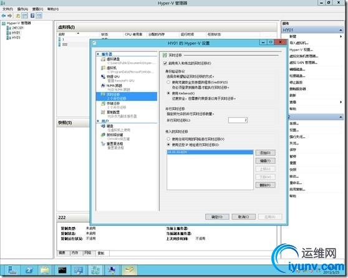Open the Help (帮助) menu
Image resolution: width=348 pixels, height=278 pixels.
[53, 9]
